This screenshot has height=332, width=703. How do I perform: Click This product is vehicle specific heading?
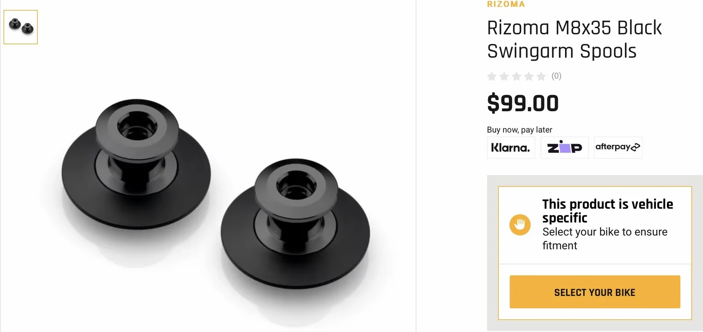click(x=608, y=211)
